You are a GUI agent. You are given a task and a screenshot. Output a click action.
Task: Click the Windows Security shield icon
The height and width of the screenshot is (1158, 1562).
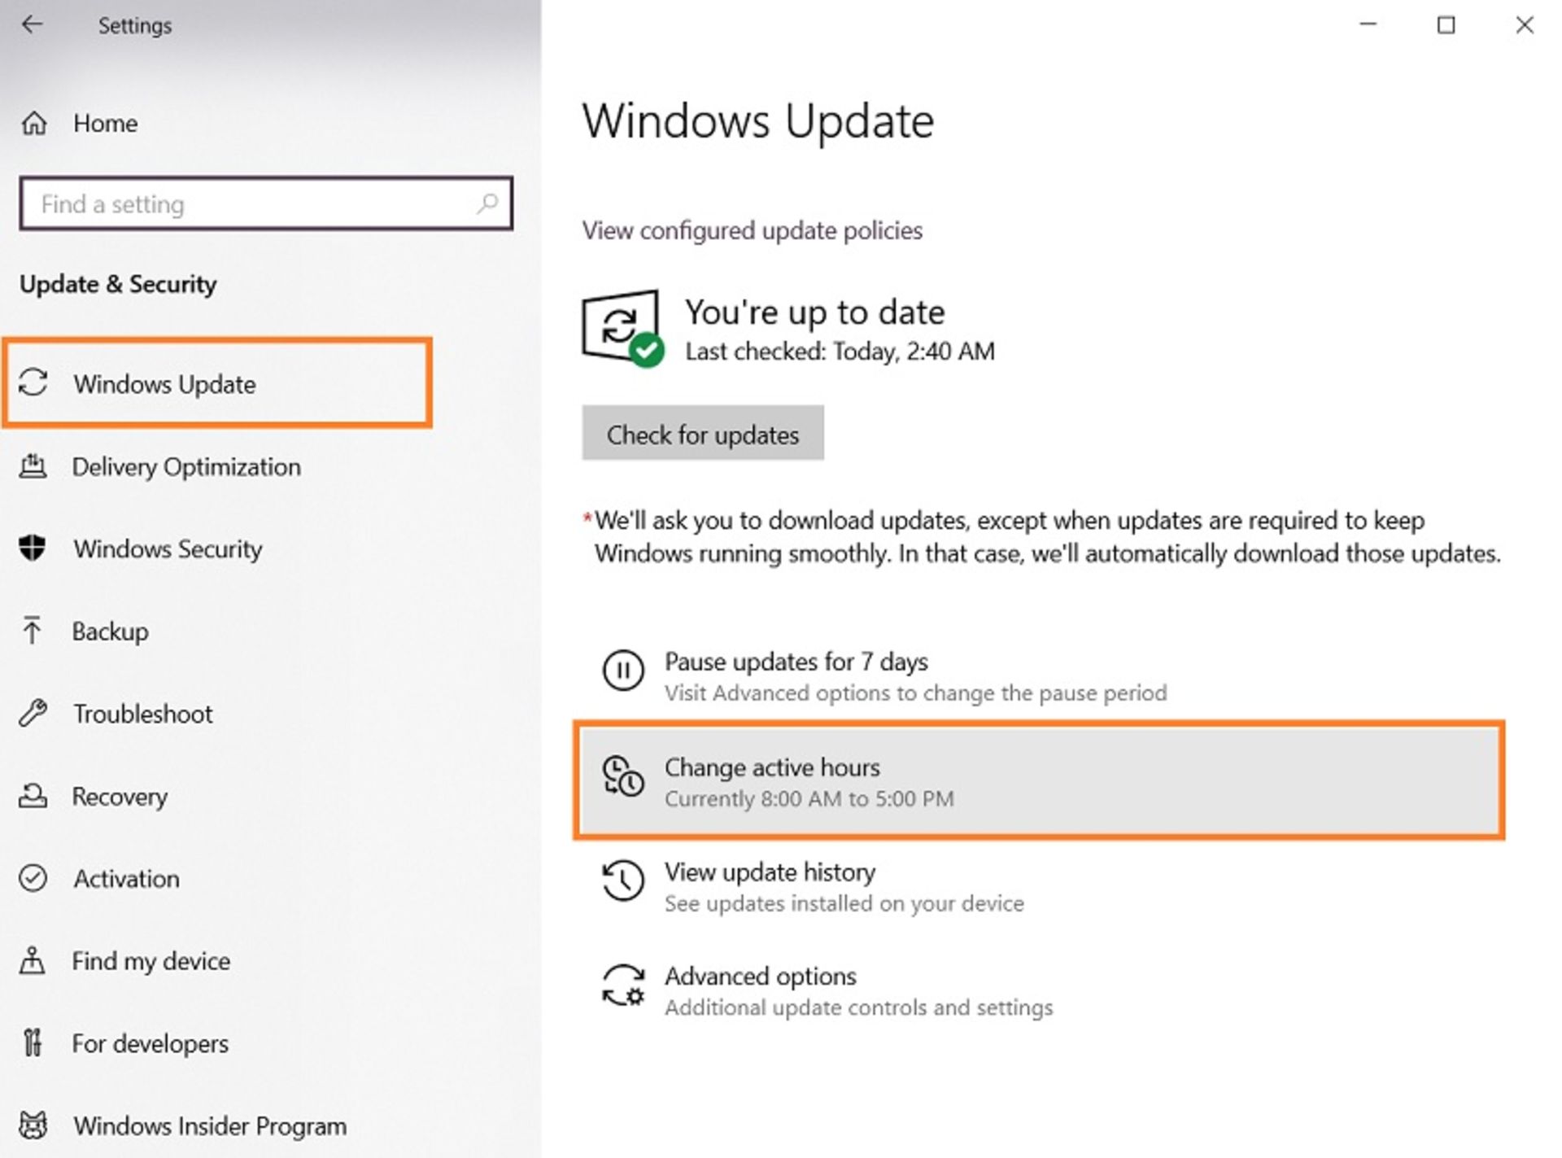(33, 548)
